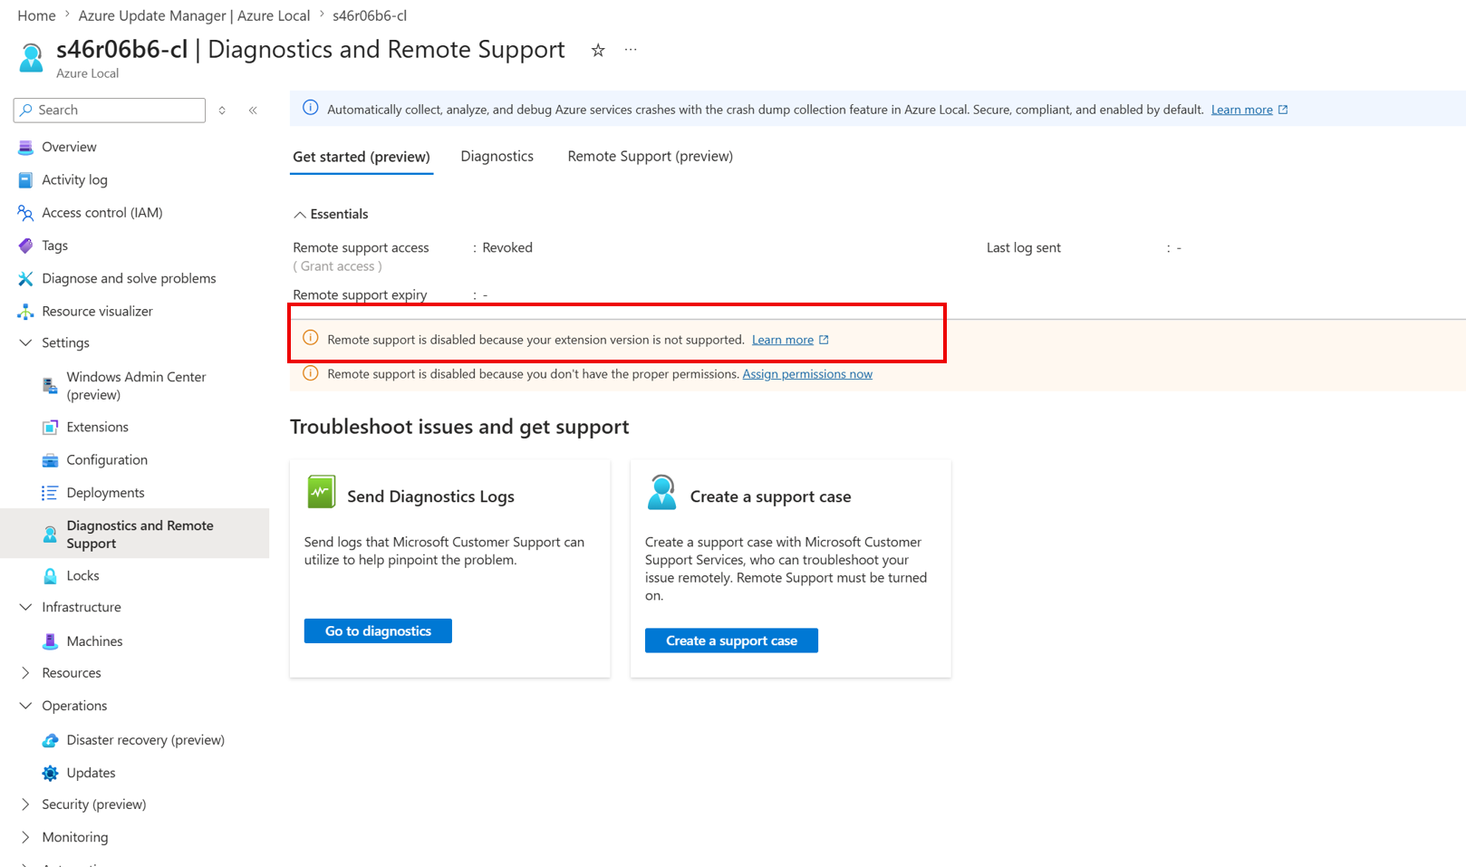Click the Extensions icon
Screen dimensions: 1466x867
coord(50,428)
